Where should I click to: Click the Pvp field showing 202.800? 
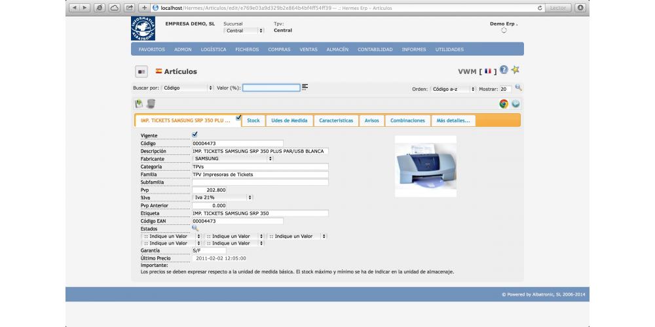(210, 190)
